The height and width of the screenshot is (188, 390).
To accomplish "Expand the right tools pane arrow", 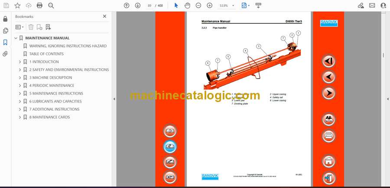I will pyautogui.click(x=387, y=99).
